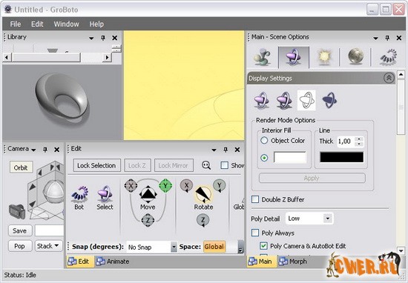Open the environment sphere icon tab
Image resolution: width=408 pixels, height=283 pixels.
[x=355, y=56]
